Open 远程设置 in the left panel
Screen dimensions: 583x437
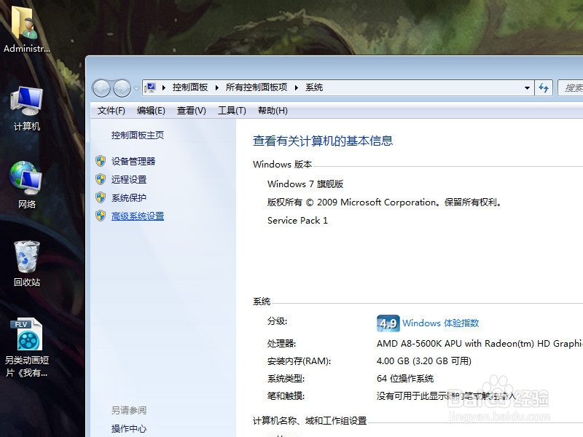click(x=130, y=180)
